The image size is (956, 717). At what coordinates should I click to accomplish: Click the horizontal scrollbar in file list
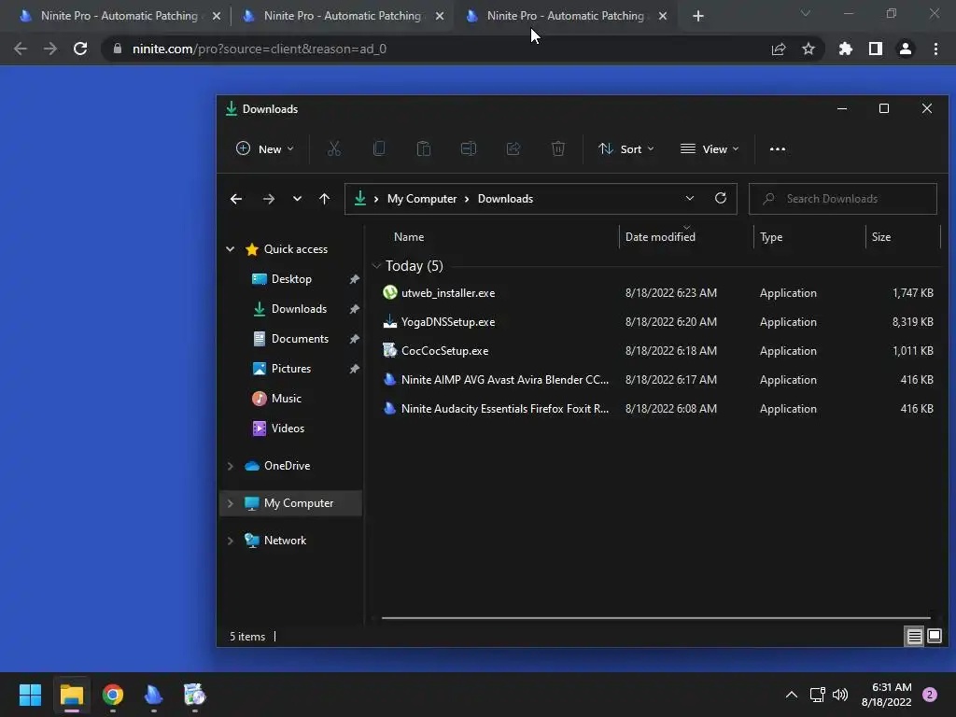656,618
